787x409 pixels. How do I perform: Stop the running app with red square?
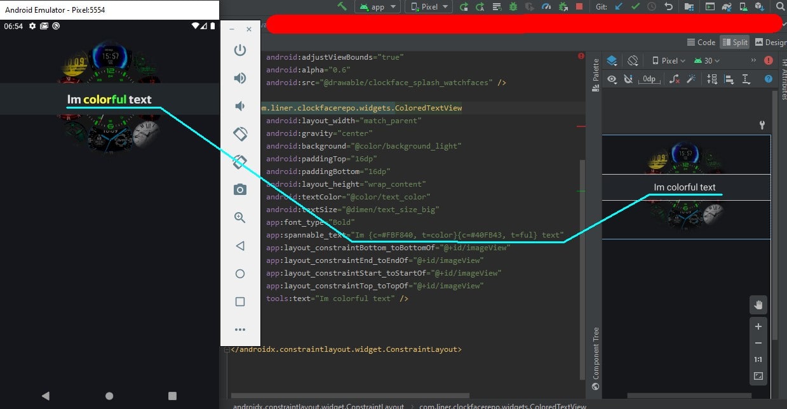(x=579, y=7)
